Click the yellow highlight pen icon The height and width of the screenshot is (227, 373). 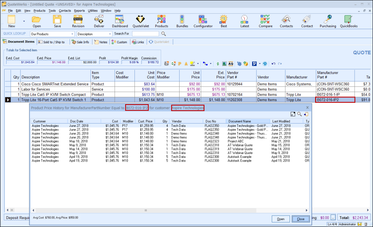(x=192, y=64)
